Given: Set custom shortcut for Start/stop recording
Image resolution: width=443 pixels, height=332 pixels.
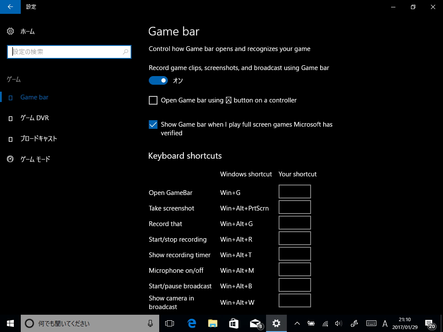Looking at the screenshot, I should [x=295, y=238].
